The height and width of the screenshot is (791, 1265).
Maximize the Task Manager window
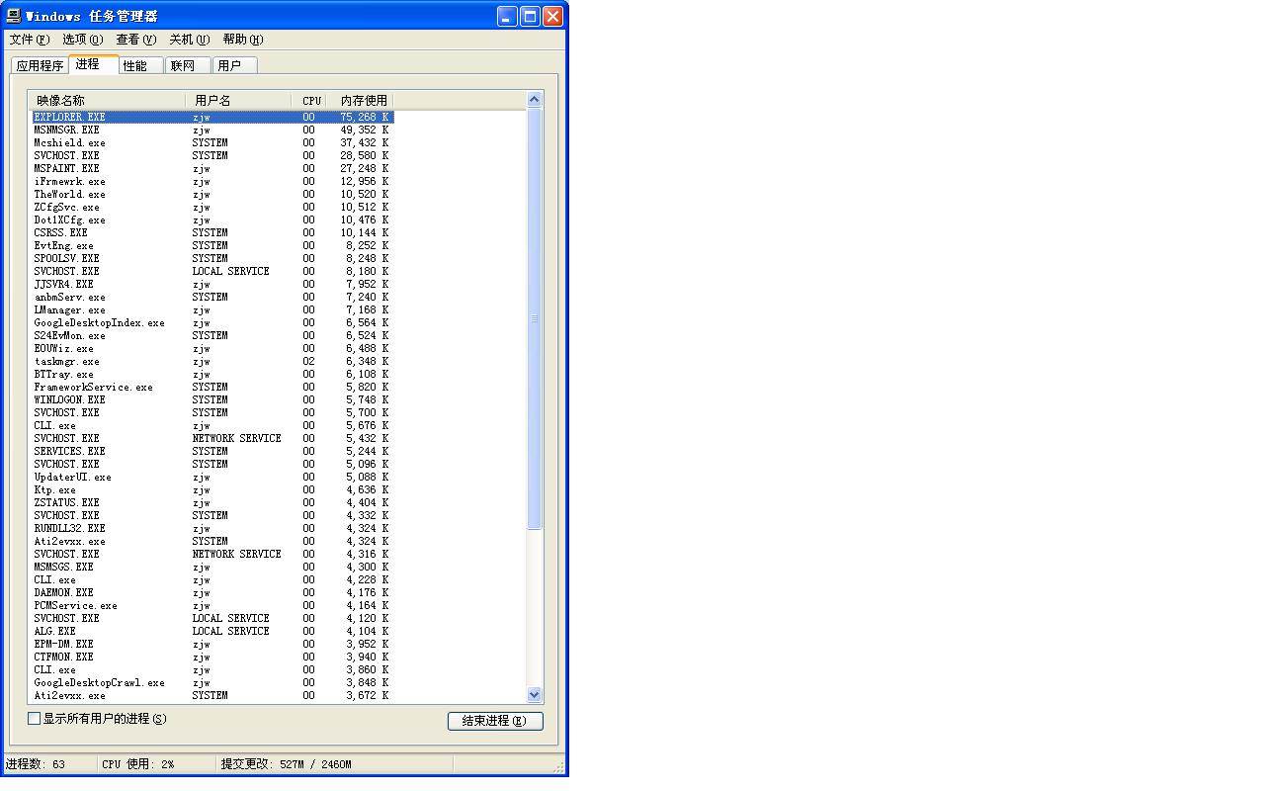[530, 16]
